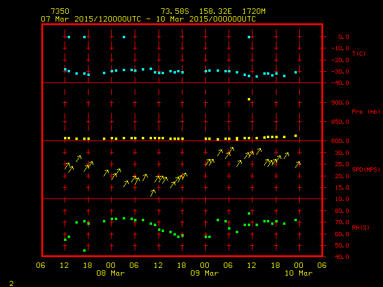
Task: Click the RH(%) humidity axis label
Action: click(x=358, y=228)
